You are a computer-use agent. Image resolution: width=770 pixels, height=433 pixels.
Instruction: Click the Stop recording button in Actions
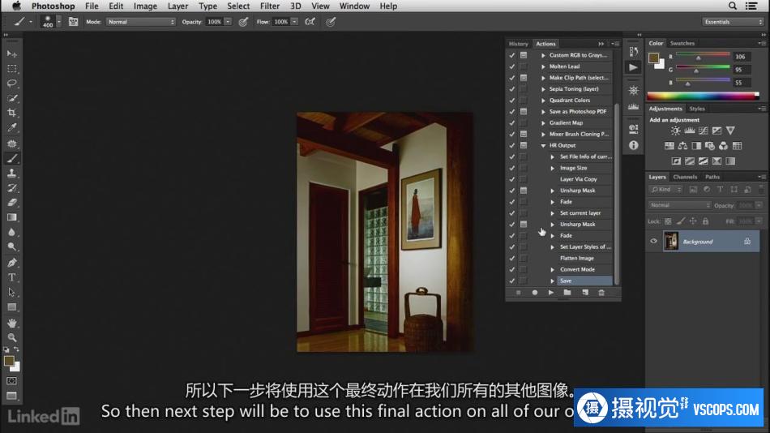tap(518, 293)
